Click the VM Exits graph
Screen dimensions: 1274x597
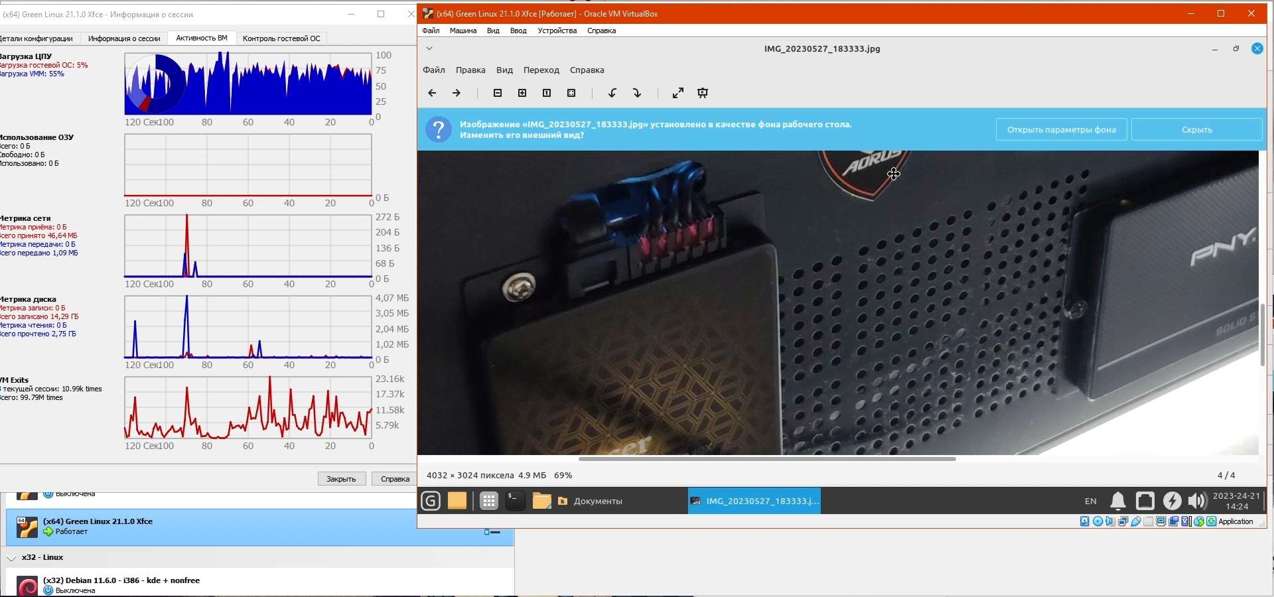(248, 407)
